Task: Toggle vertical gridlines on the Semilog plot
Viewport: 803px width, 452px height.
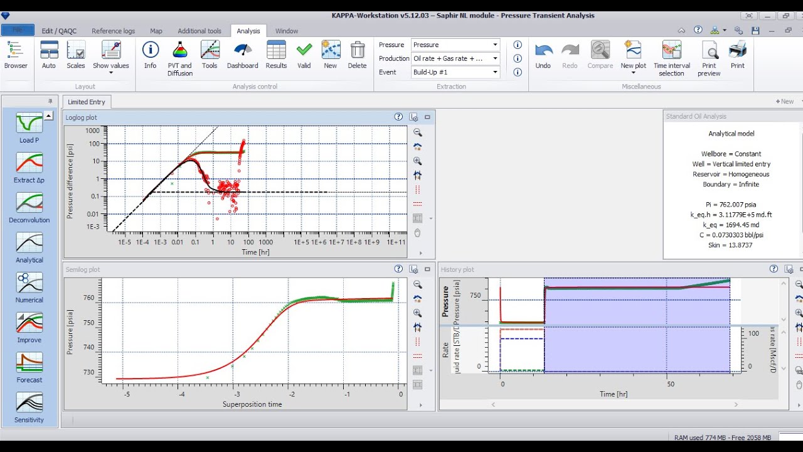Action: pyautogui.click(x=418, y=342)
